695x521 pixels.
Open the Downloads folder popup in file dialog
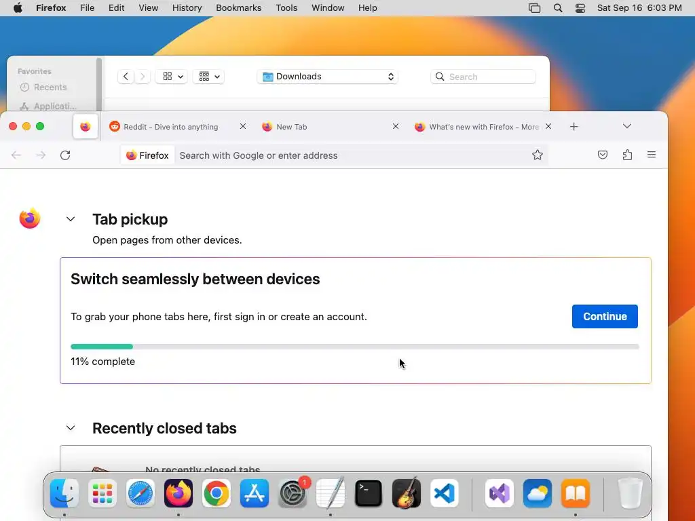coord(327,77)
